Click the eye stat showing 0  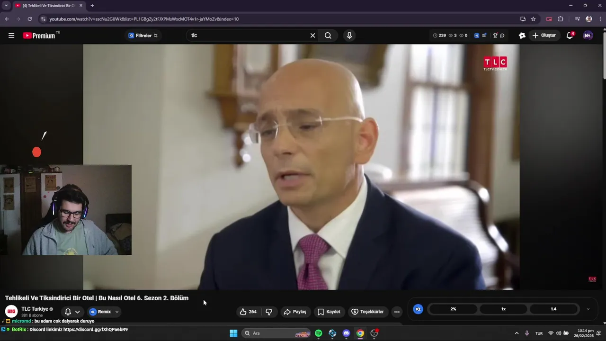pyautogui.click(x=463, y=36)
